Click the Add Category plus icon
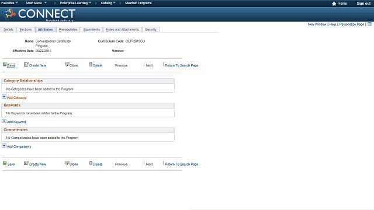This screenshot has height=210, width=374. click(x=4, y=96)
